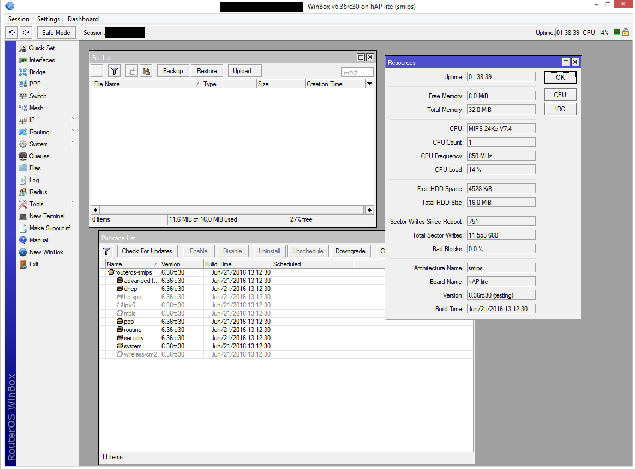Click the CPU button in Resources window

tap(560, 95)
